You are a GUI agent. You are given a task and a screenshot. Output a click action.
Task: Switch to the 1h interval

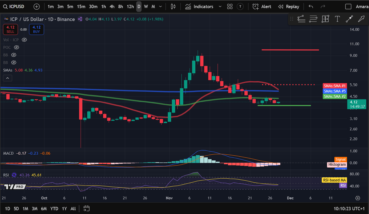tap(104, 7)
